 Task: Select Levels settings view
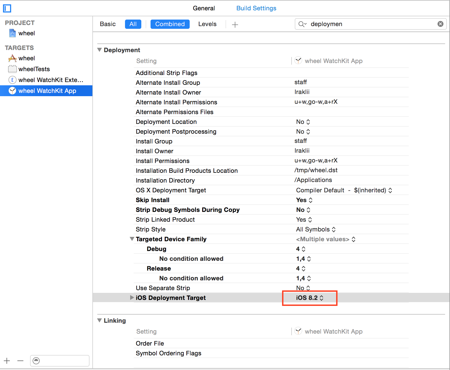207,24
